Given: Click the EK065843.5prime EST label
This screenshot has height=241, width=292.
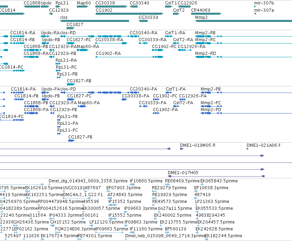Looking at the screenshot, I should (219, 181).
